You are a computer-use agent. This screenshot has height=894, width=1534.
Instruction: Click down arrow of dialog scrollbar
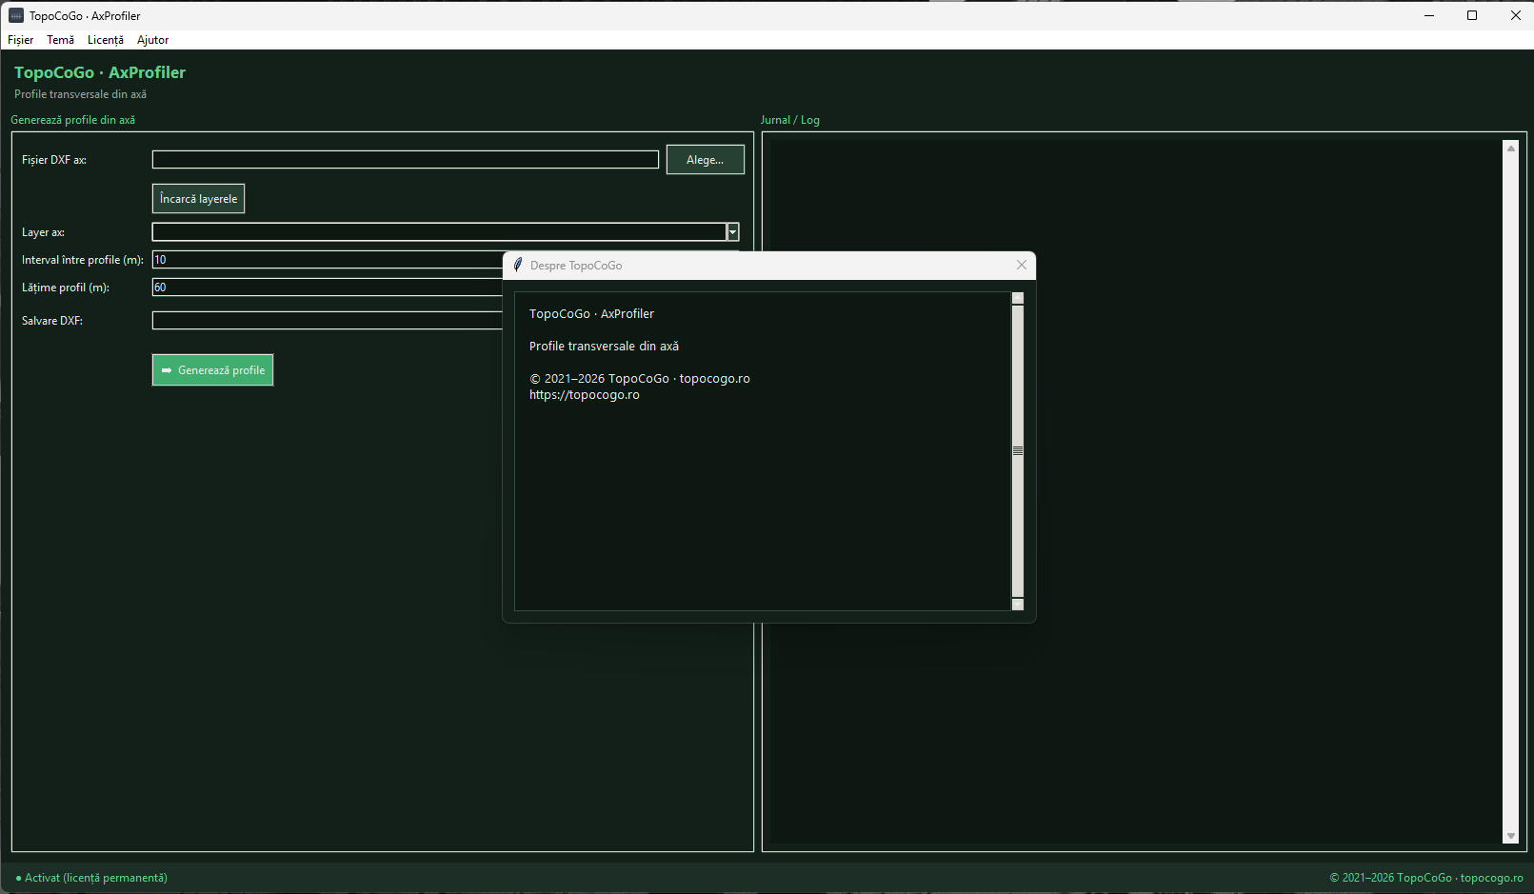[1017, 605]
